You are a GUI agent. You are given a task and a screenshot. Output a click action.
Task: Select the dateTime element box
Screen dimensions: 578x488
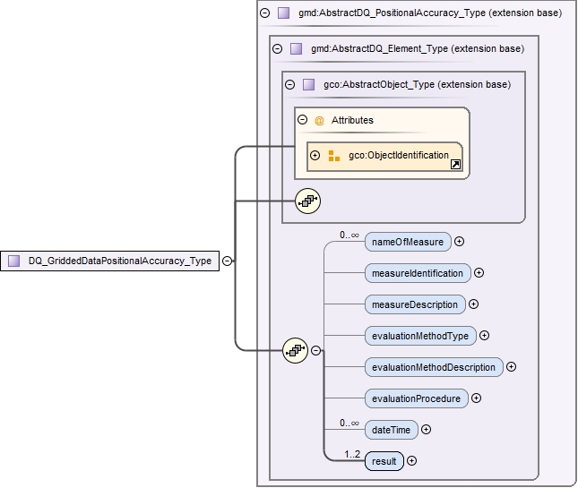391,430
